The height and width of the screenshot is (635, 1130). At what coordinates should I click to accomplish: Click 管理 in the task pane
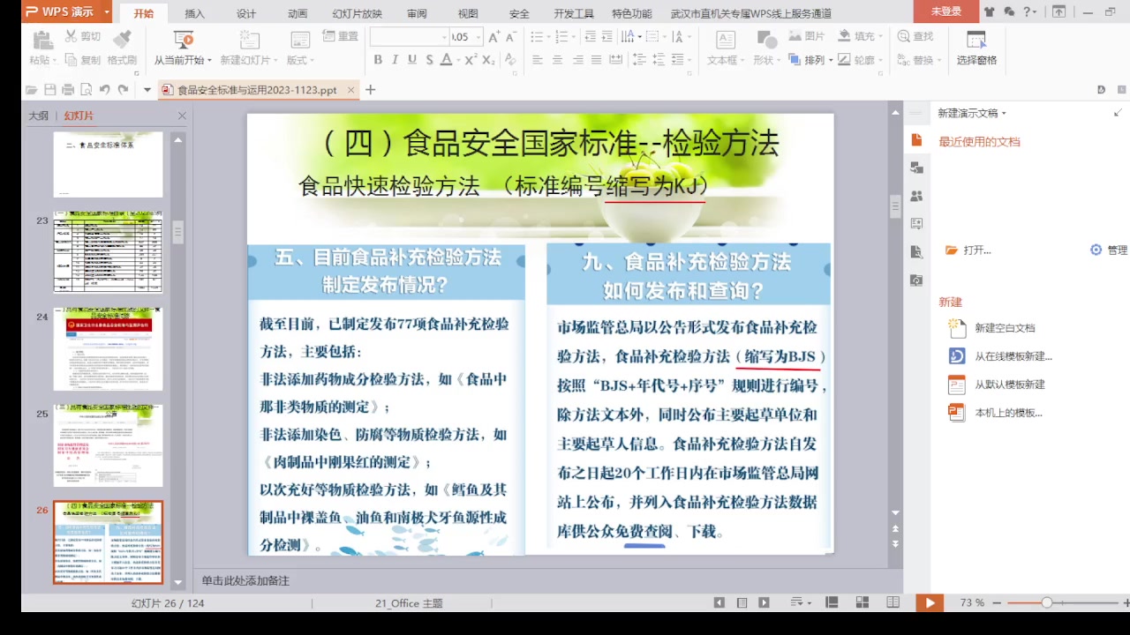point(1109,250)
